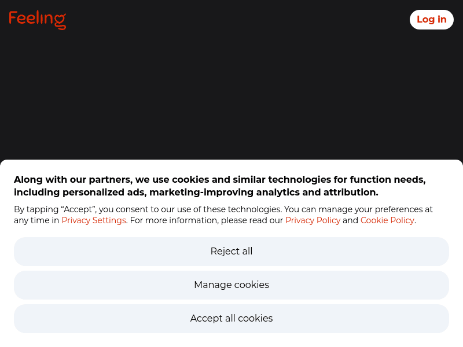Image resolution: width=463 pixels, height=347 pixels.
Task: Choose Manage cookies to customize preferences
Action: [x=231, y=285]
